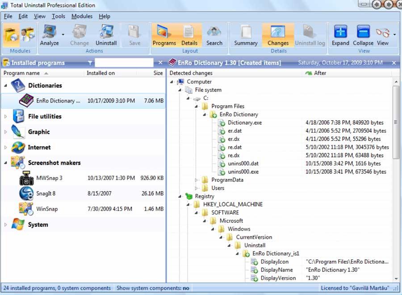Toggle the Programs layout pane
The width and height of the screenshot is (402, 295).
coord(164,35)
